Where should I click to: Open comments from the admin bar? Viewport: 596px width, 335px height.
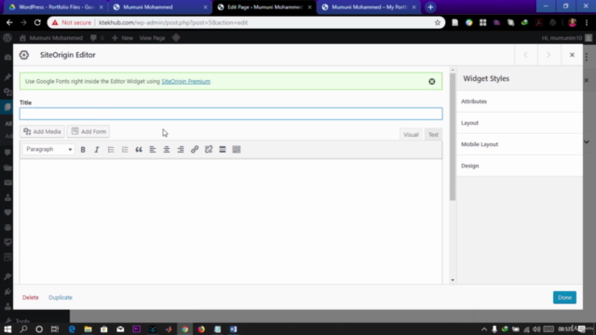(x=97, y=38)
